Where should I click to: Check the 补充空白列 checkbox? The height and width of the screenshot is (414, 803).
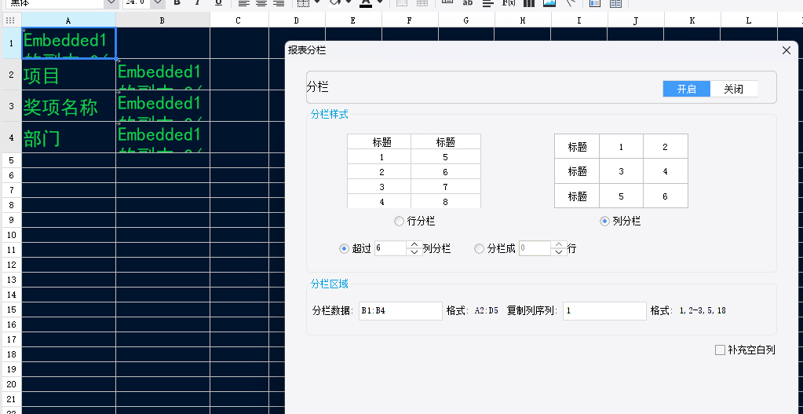pos(720,350)
